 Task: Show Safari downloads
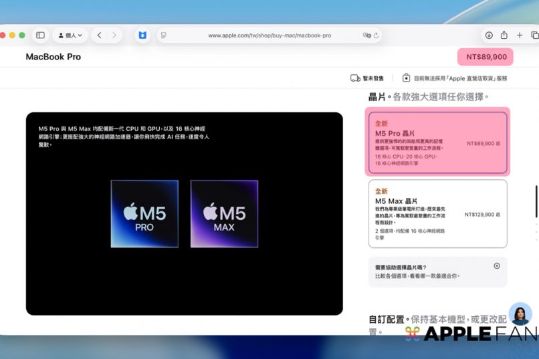(489, 35)
